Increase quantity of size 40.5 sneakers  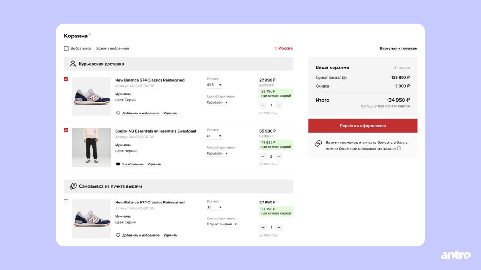pyautogui.click(x=279, y=105)
